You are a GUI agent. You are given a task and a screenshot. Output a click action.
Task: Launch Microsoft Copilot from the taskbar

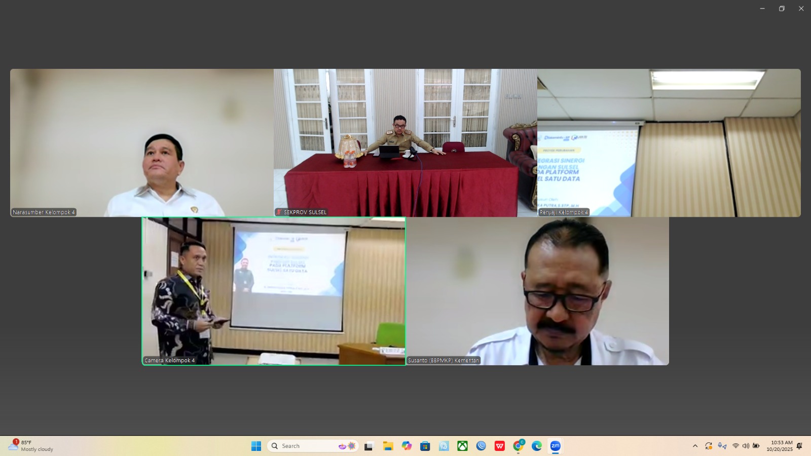tap(407, 446)
